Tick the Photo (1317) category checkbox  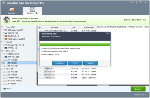pos(2,27)
